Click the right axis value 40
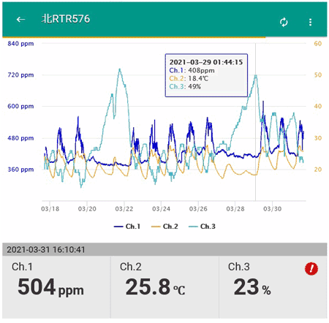 pyautogui.click(x=318, y=106)
